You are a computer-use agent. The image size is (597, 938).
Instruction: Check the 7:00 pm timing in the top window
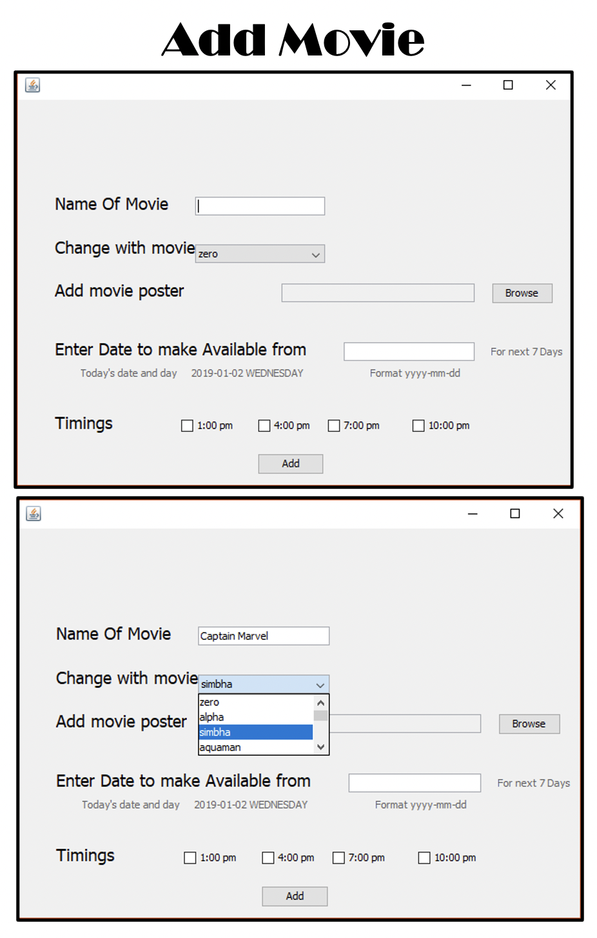(334, 425)
